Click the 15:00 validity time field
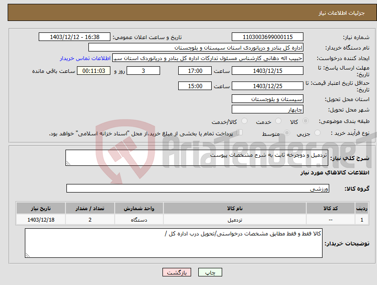The image size is (377, 285). click(195, 86)
